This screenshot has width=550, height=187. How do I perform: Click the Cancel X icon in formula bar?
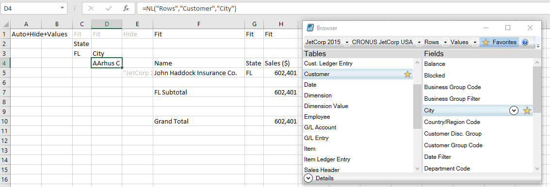click(x=91, y=8)
